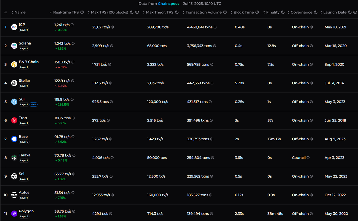Click the Aptos chain logo
The width and height of the screenshot is (358, 221).
click(x=14, y=195)
